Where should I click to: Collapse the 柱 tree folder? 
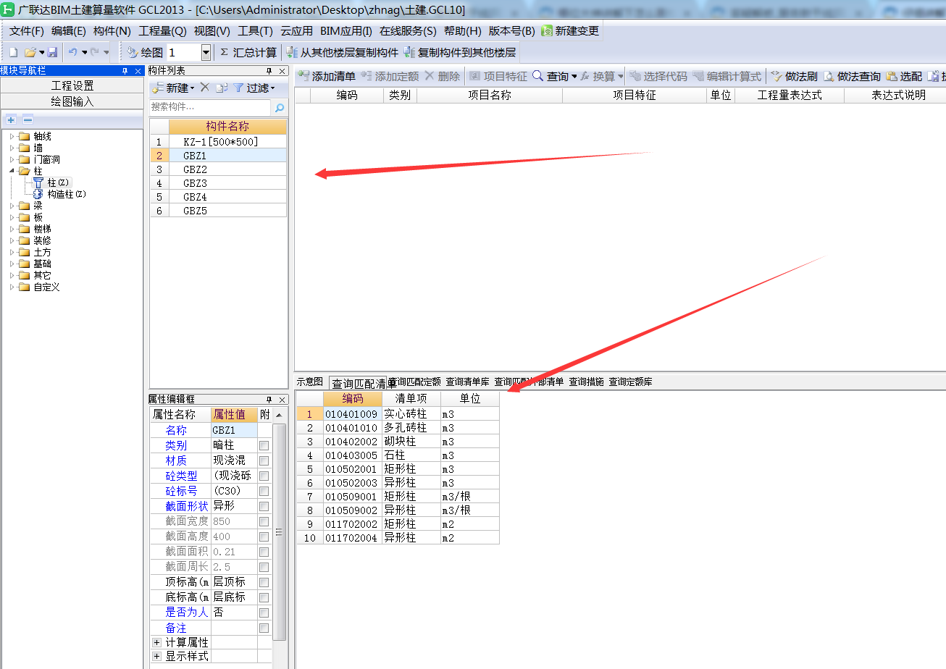pyautogui.click(x=12, y=171)
